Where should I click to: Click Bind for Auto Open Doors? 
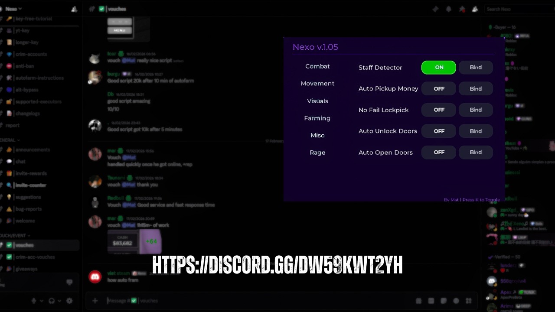point(476,153)
